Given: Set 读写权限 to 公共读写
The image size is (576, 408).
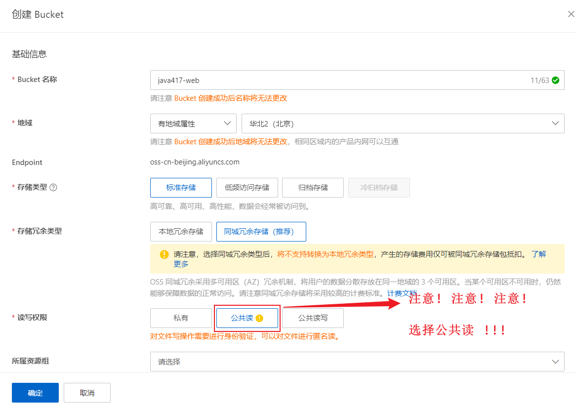Looking at the screenshot, I should [313, 318].
